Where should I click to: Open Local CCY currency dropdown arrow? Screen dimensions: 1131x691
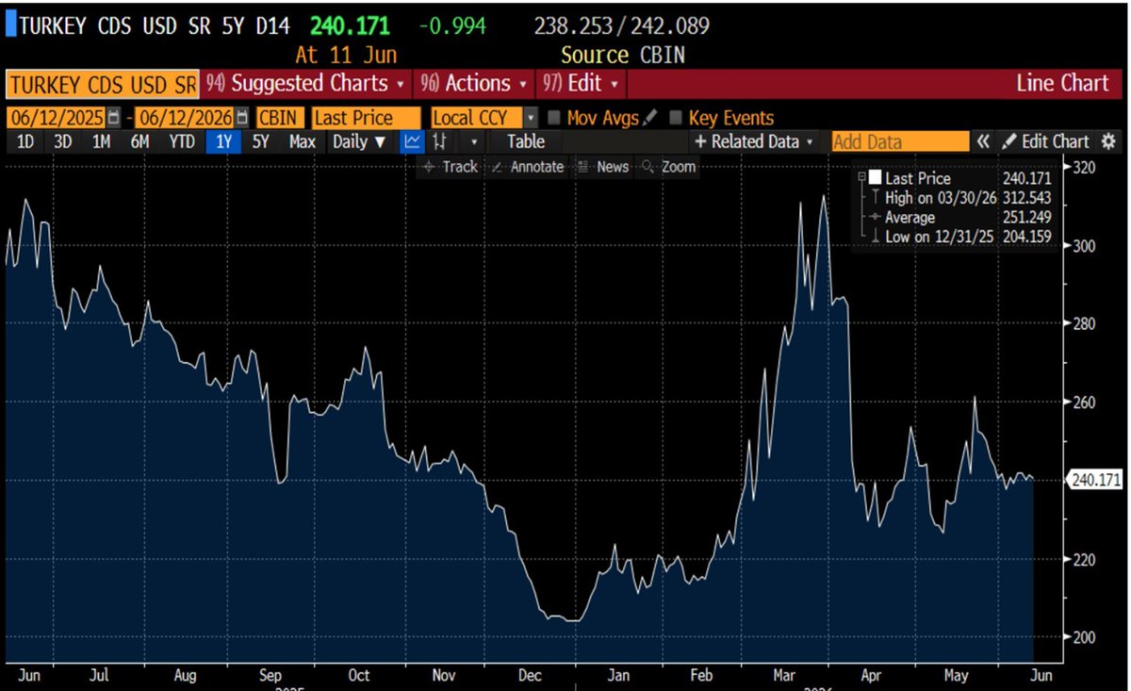(531, 118)
